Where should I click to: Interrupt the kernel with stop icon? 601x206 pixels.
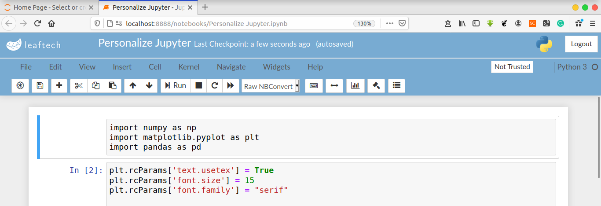199,86
